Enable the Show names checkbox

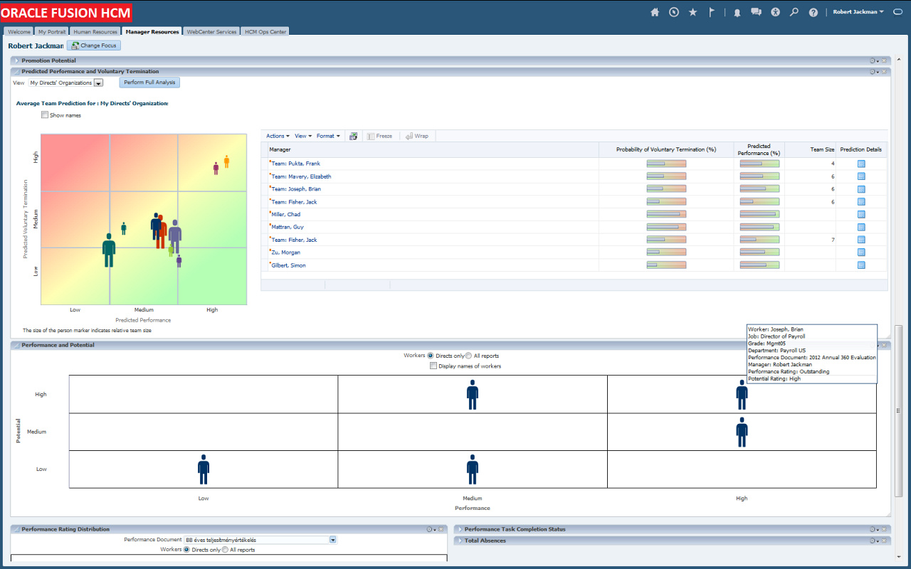(45, 115)
